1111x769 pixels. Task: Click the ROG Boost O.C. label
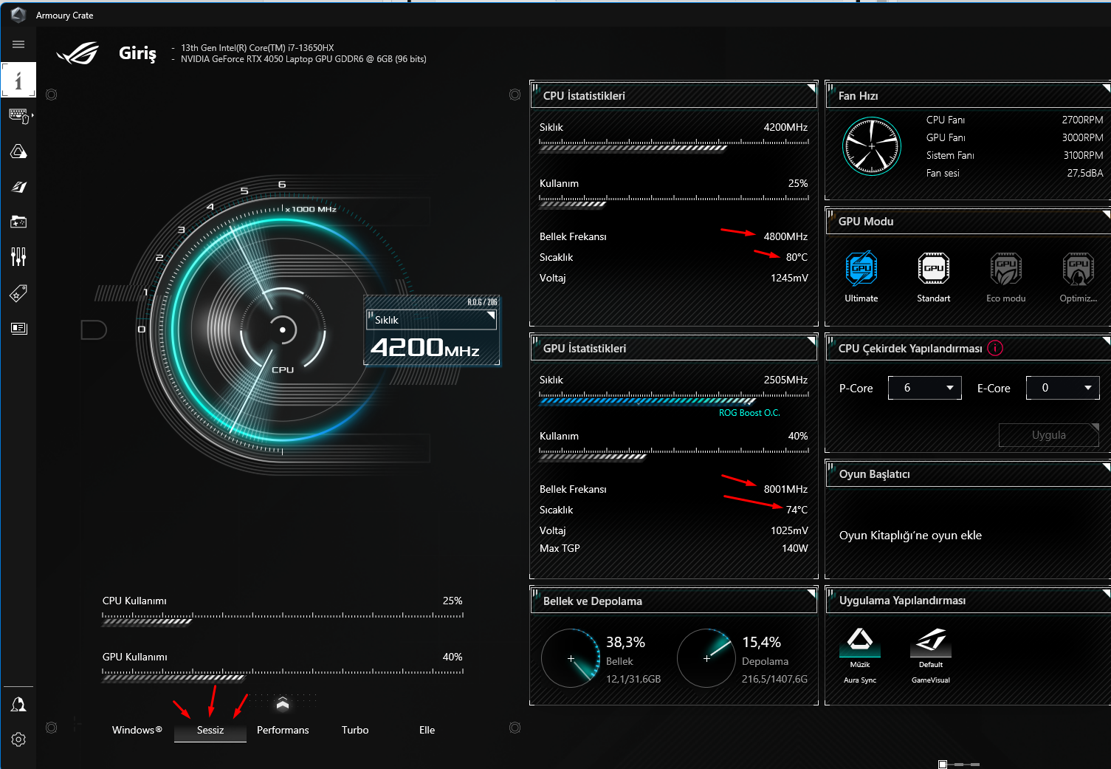pos(749,413)
